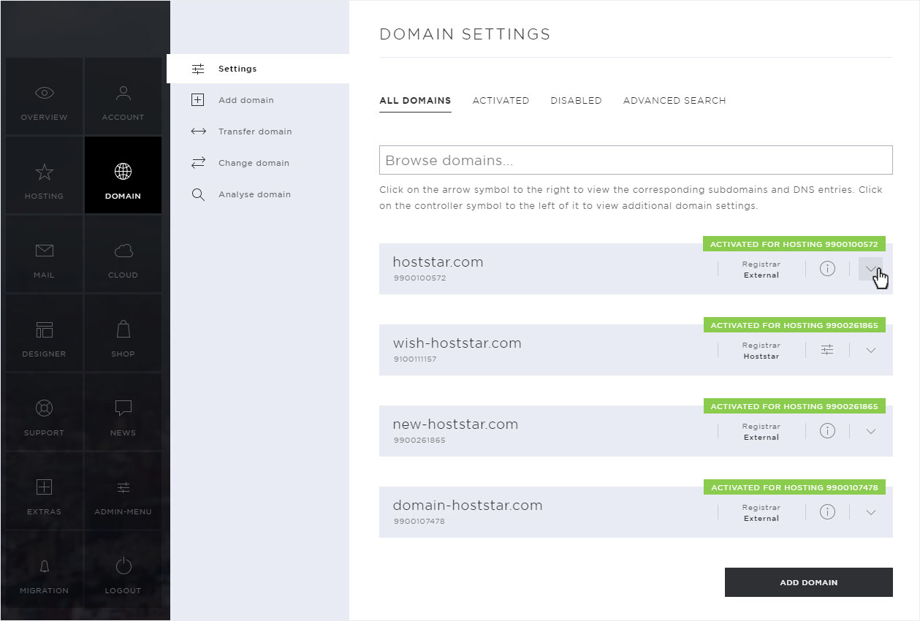
Task: Focus the Browse domains search field
Action: (636, 160)
